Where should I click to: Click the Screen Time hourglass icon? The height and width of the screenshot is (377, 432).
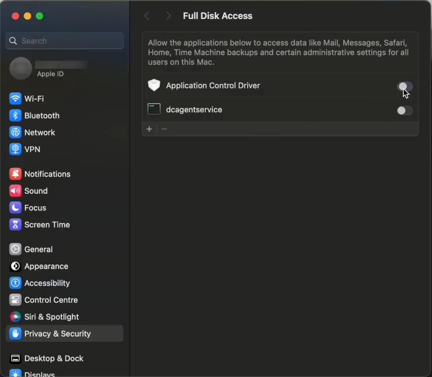coord(16,224)
